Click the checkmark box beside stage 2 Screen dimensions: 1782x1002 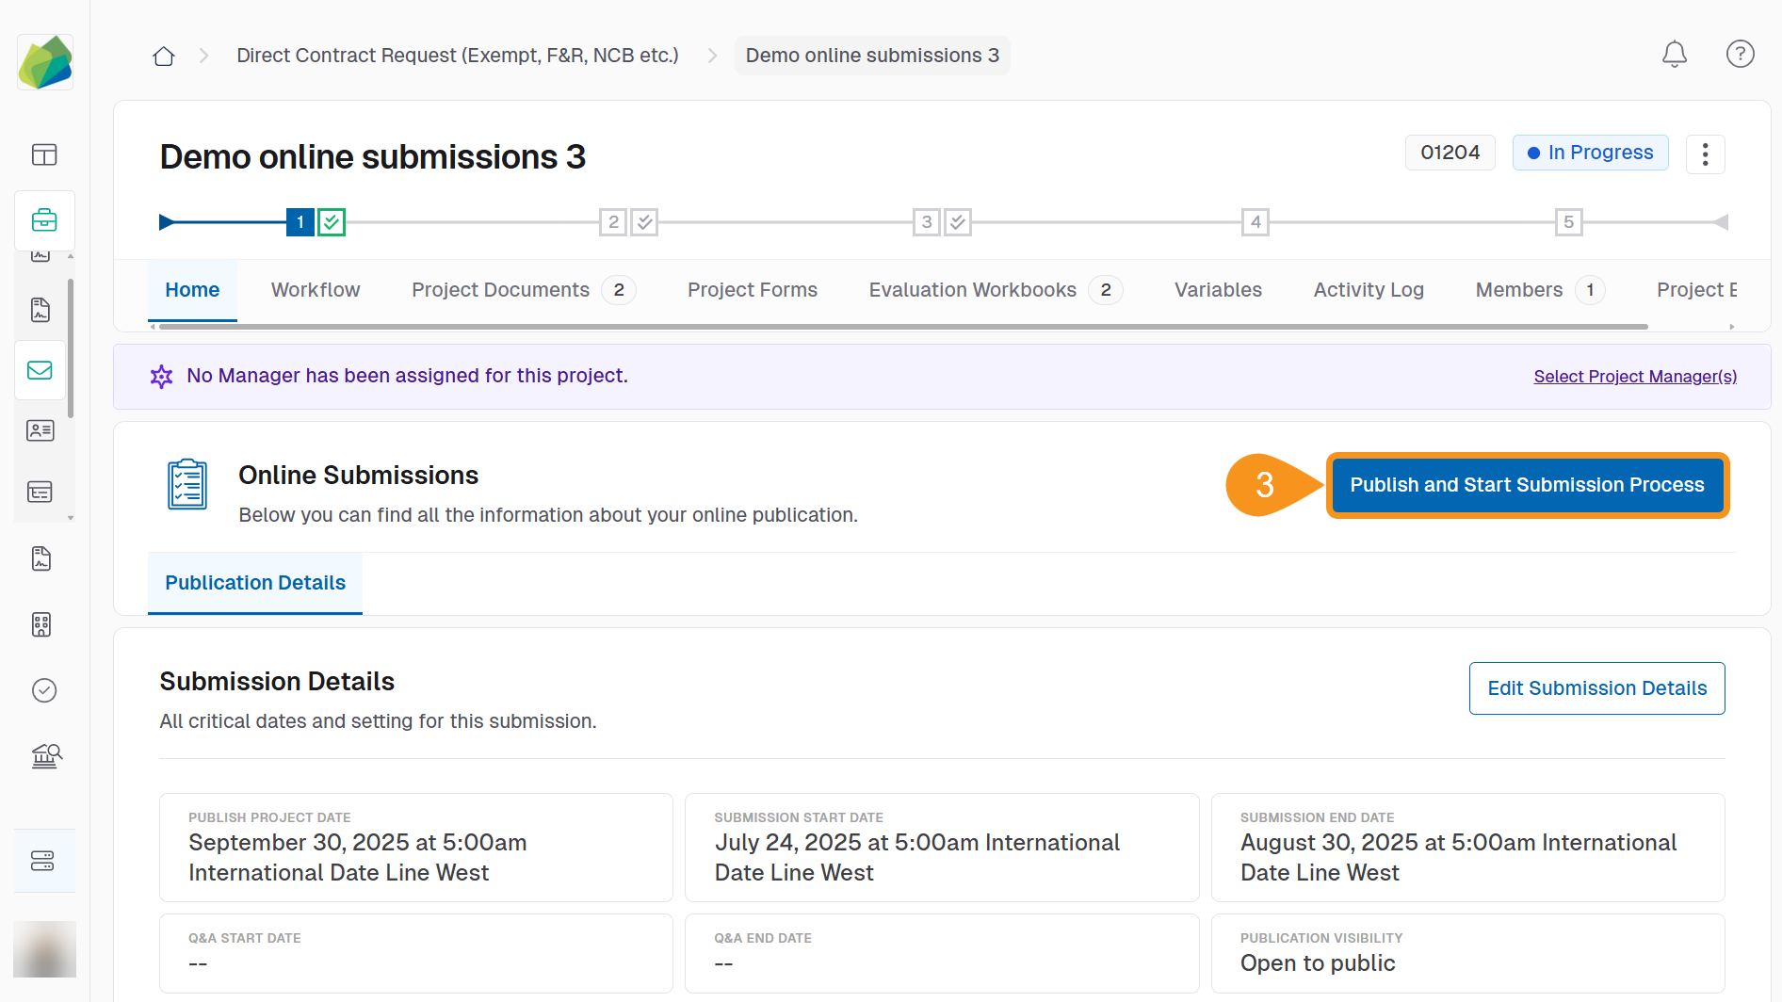(644, 221)
